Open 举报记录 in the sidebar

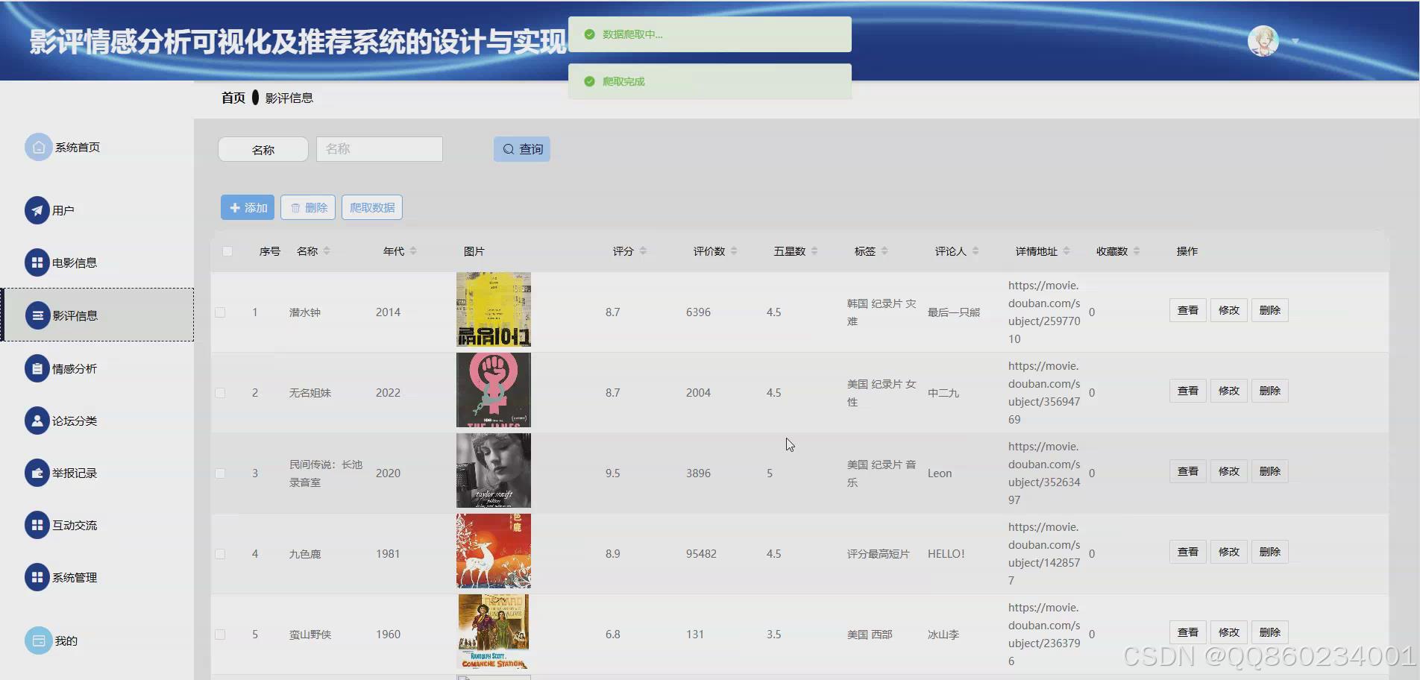coord(75,473)
